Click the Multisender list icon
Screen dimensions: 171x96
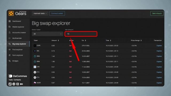(10, 38)
